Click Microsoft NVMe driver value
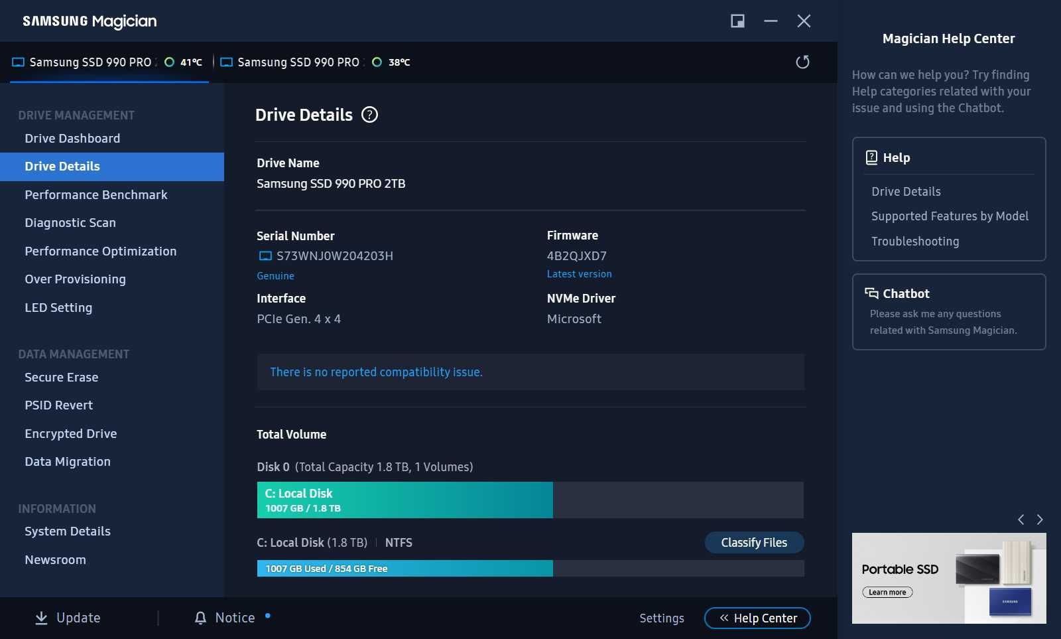 click(574, 319)
